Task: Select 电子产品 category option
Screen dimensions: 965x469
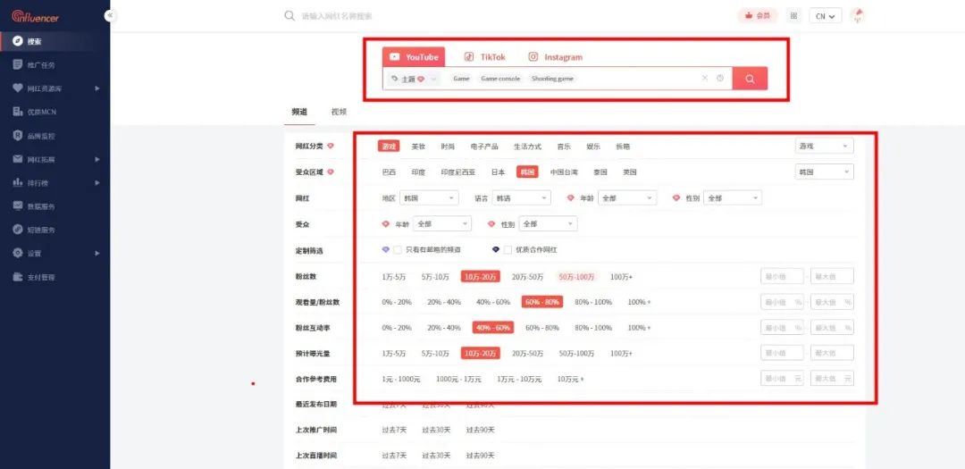Action: coord(484,147)
